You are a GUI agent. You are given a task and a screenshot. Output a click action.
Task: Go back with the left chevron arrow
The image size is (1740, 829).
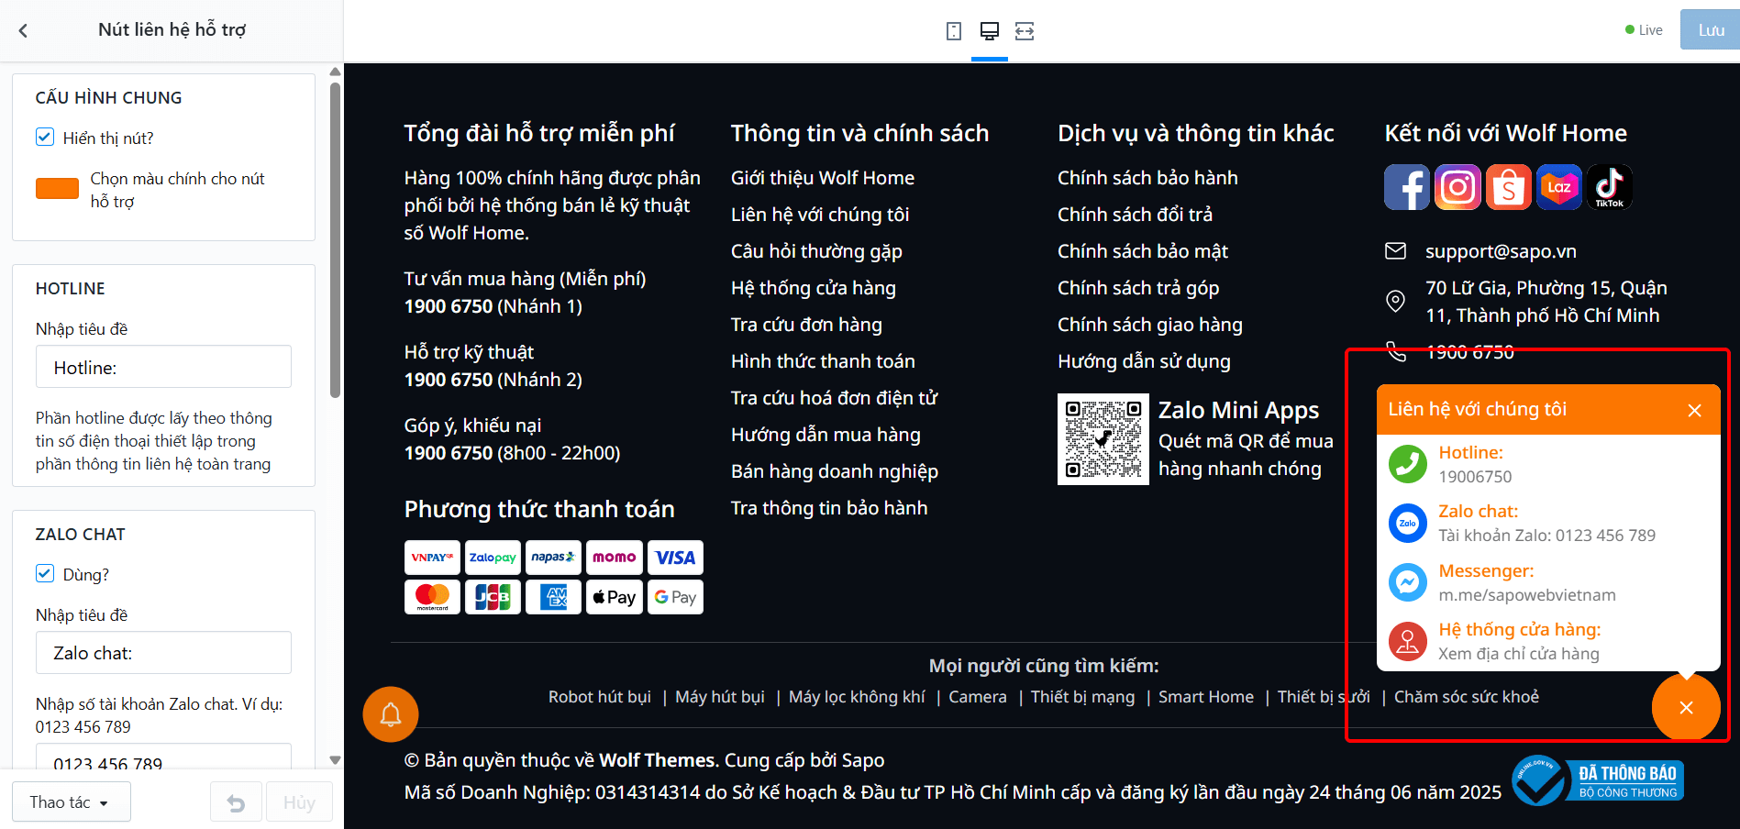[23, 30]
